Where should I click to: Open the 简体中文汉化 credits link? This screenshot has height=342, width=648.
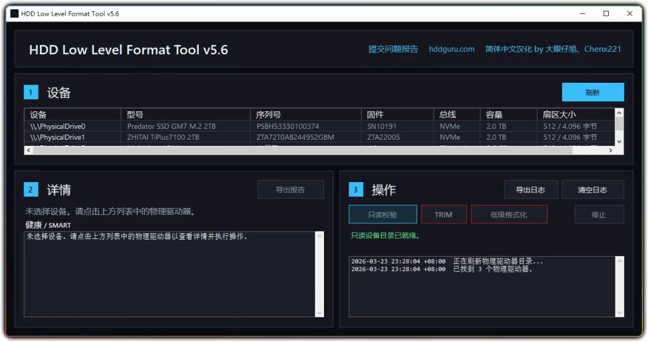pos(553,49)
